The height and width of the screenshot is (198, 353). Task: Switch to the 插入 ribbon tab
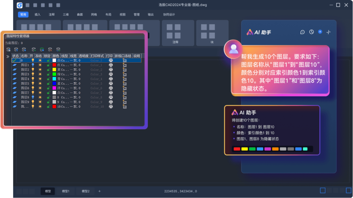pyautogui.click(x=38, y=15)
